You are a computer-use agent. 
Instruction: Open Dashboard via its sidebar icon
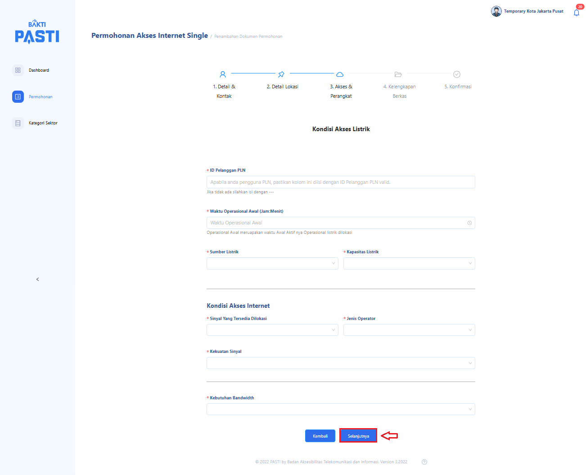click(x=18, y=70)
